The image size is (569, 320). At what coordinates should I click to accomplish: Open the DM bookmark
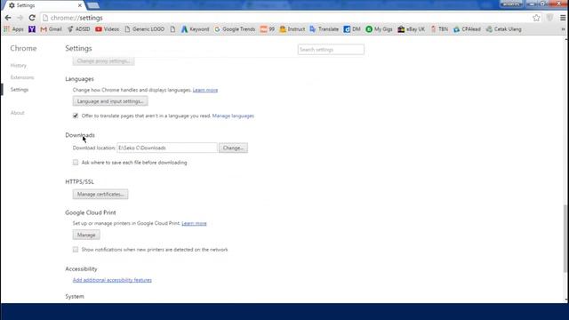[x=352, y=29]
